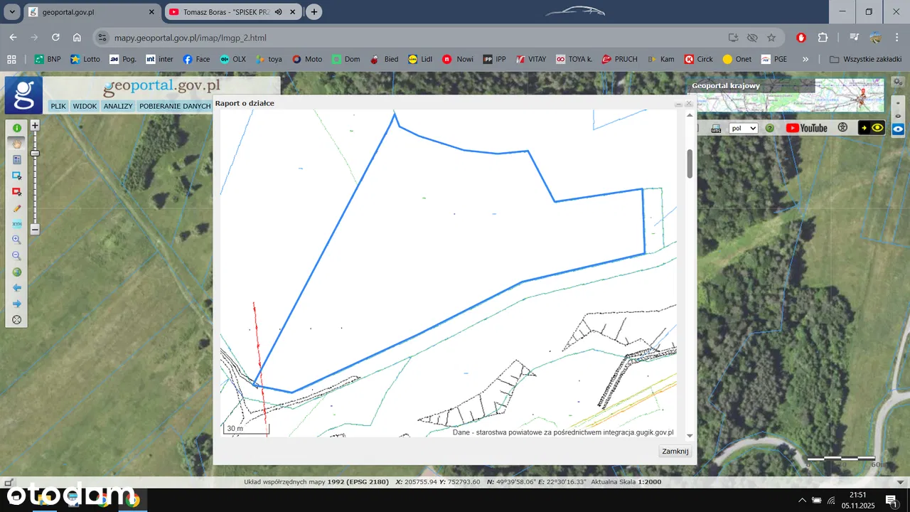Open the ANALIZY menu
The image size is (910, 512).
coord(117,106)
